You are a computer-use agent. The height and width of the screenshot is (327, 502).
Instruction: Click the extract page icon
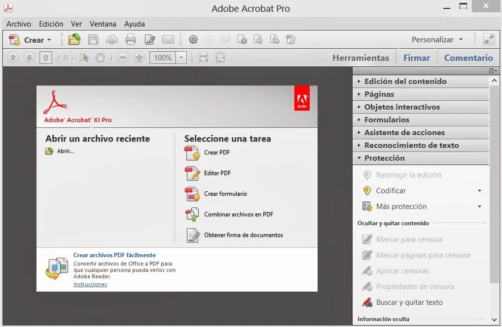point(275,40)
